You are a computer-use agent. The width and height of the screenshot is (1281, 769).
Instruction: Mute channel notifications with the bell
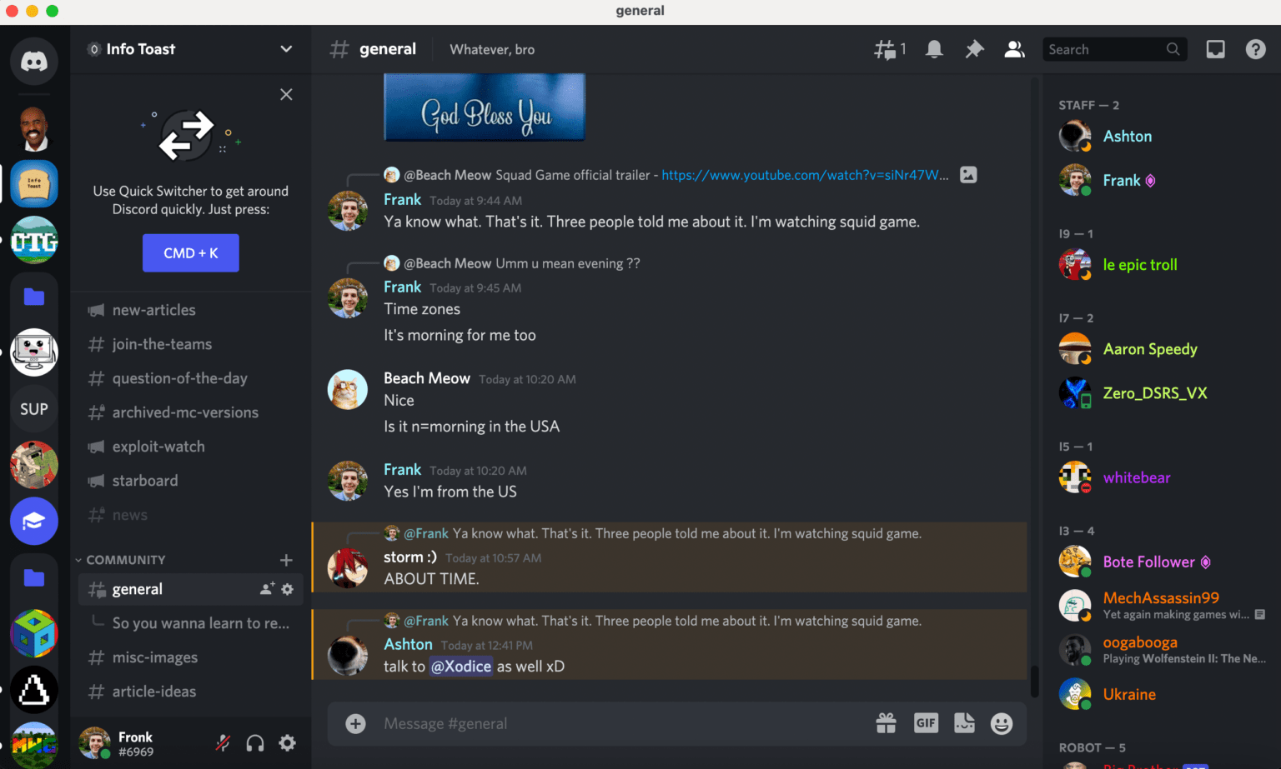tap(934, 49)
